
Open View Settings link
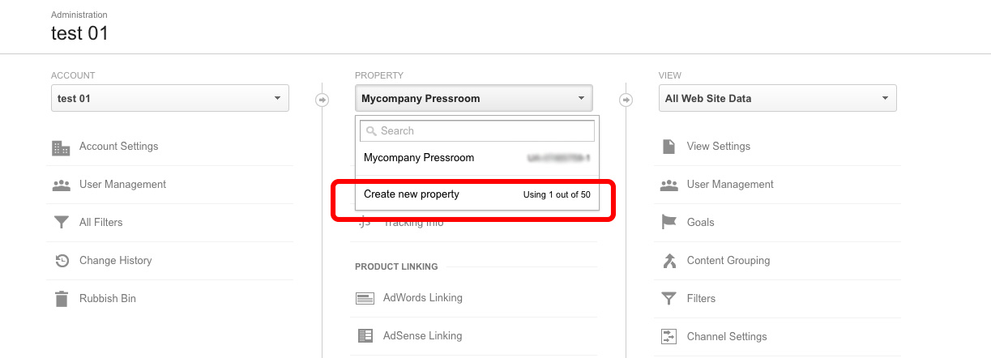click(718, 147)
